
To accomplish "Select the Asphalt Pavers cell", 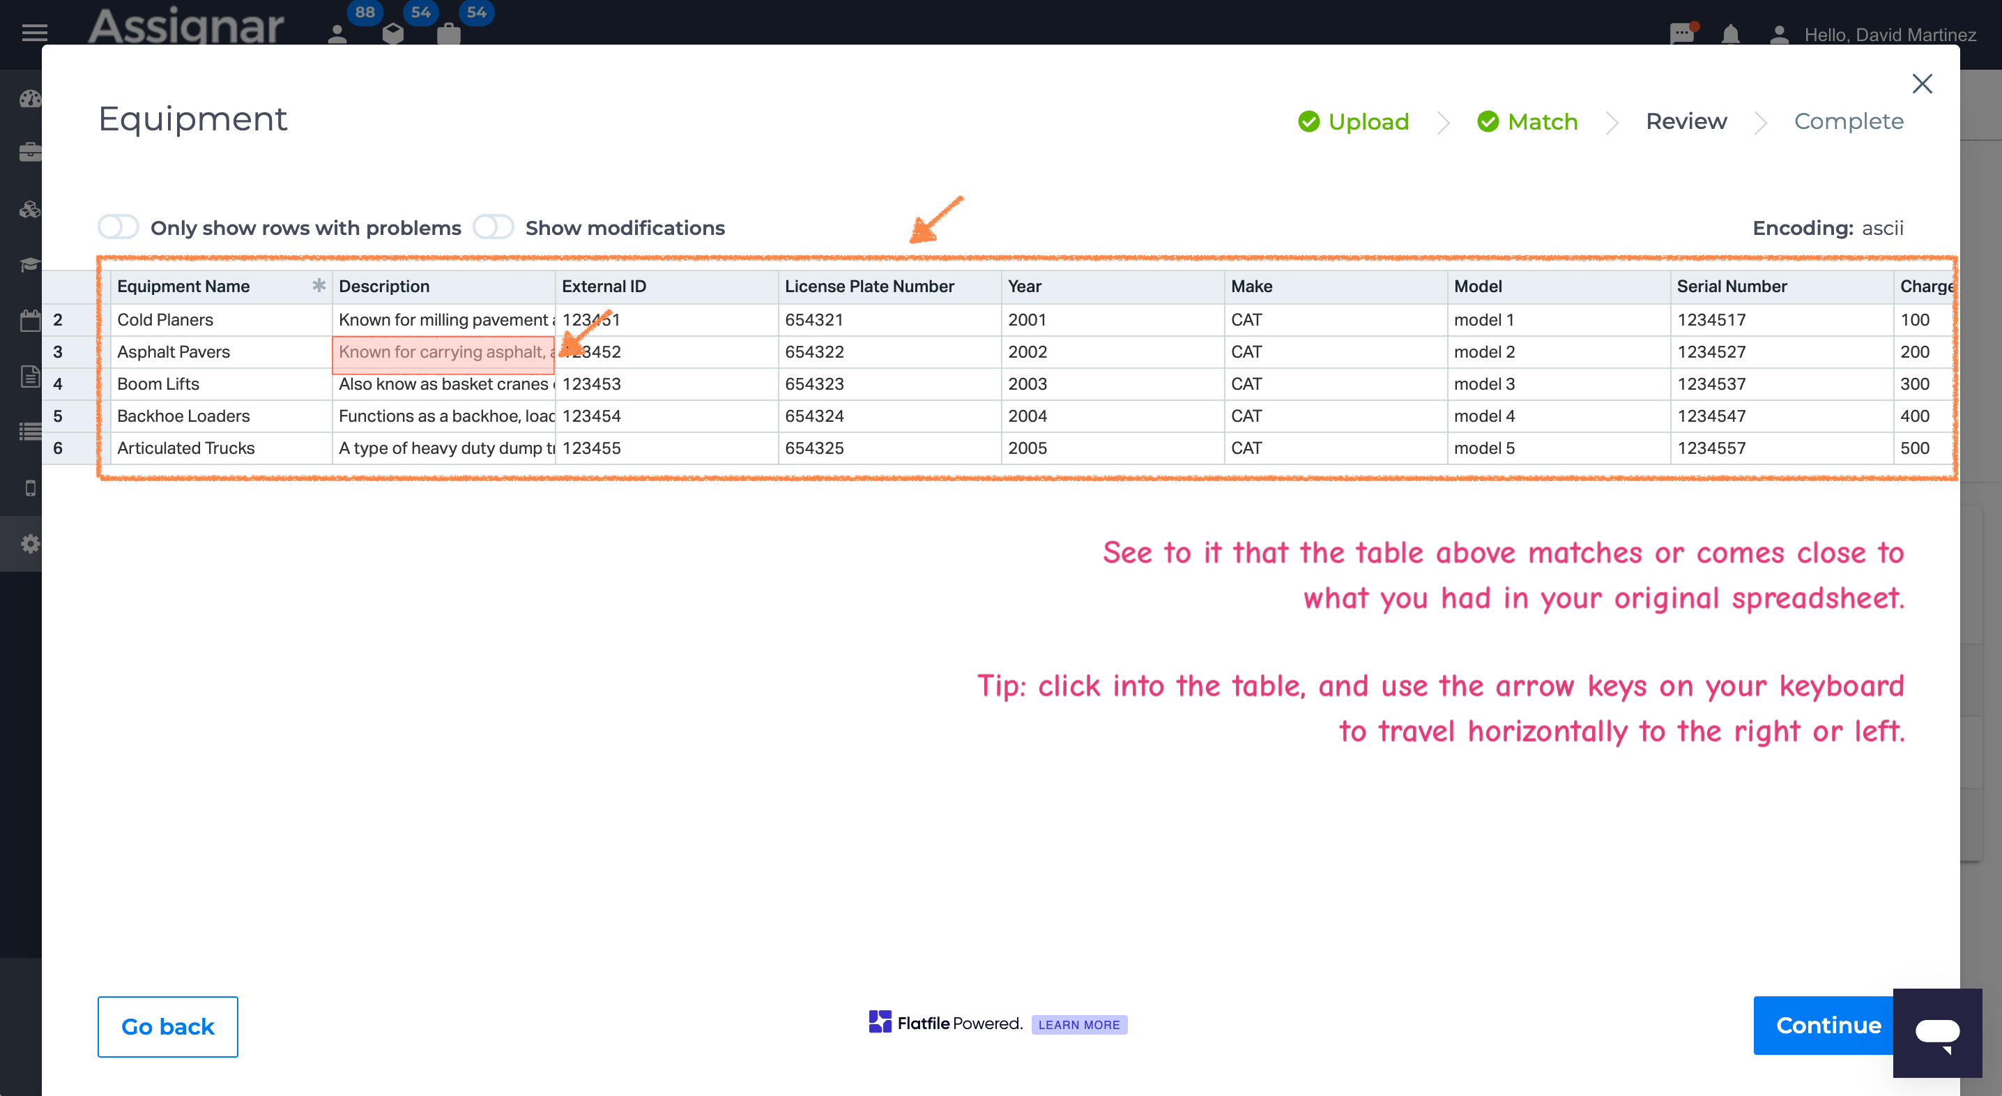I will [x=221, y=351].
